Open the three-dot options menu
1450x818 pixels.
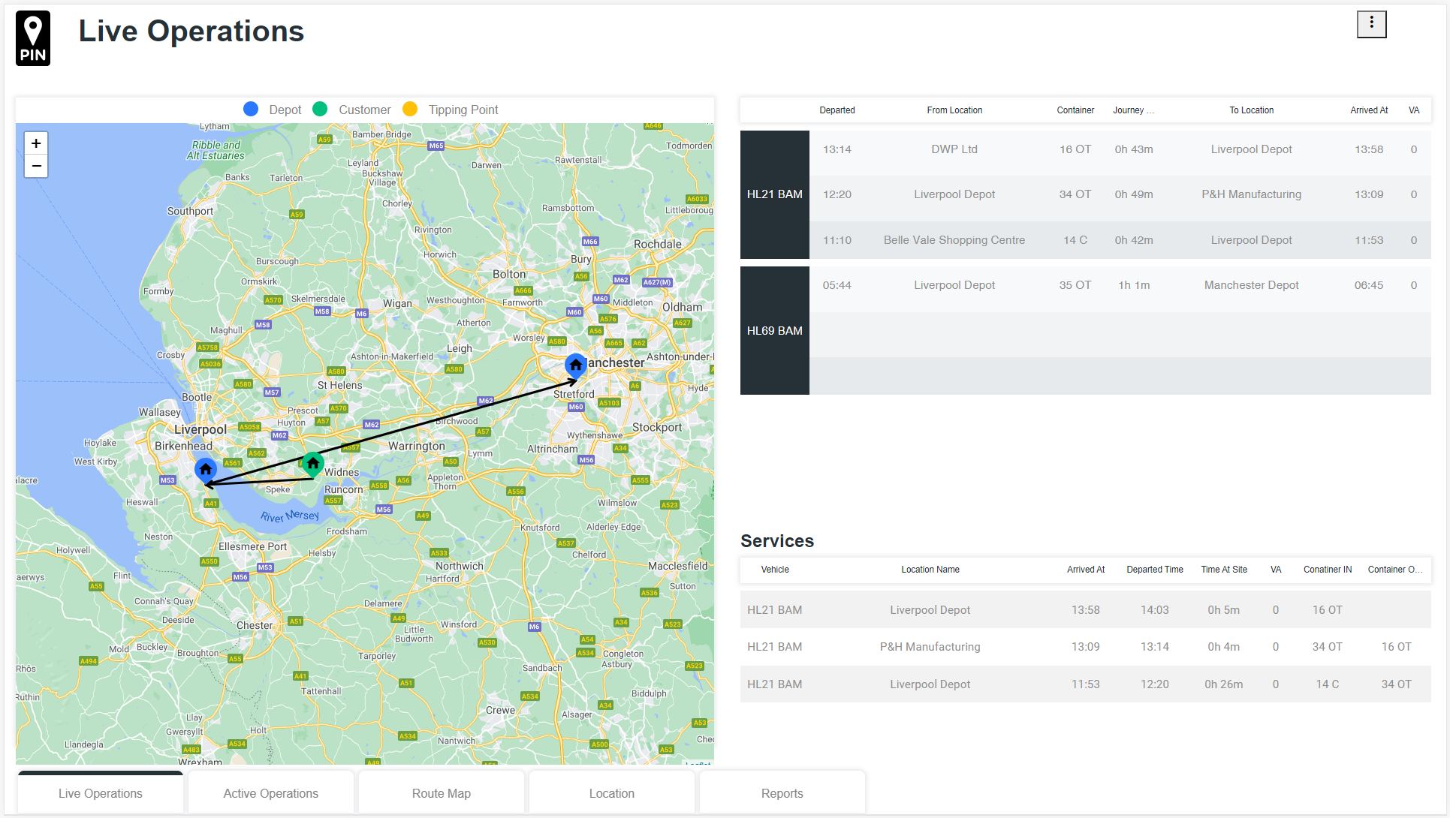1370,24
